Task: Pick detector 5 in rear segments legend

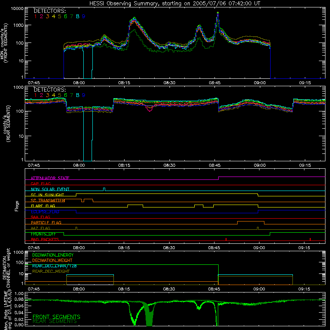Action: click(59, 95)
